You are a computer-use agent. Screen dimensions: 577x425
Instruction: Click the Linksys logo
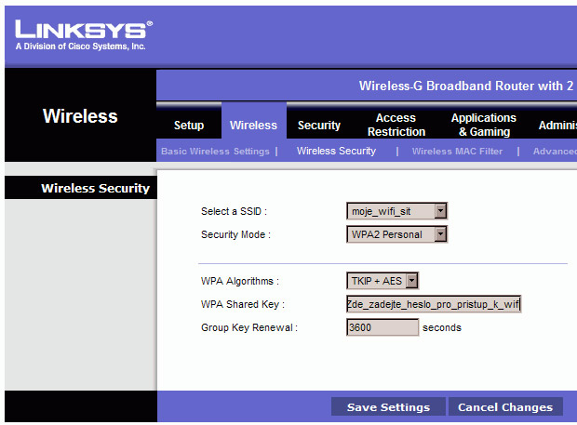(x=84, y=30)
